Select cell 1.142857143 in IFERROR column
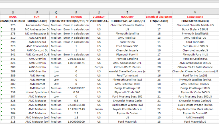This screenshot has height=124, width=219. coord(76,109)
